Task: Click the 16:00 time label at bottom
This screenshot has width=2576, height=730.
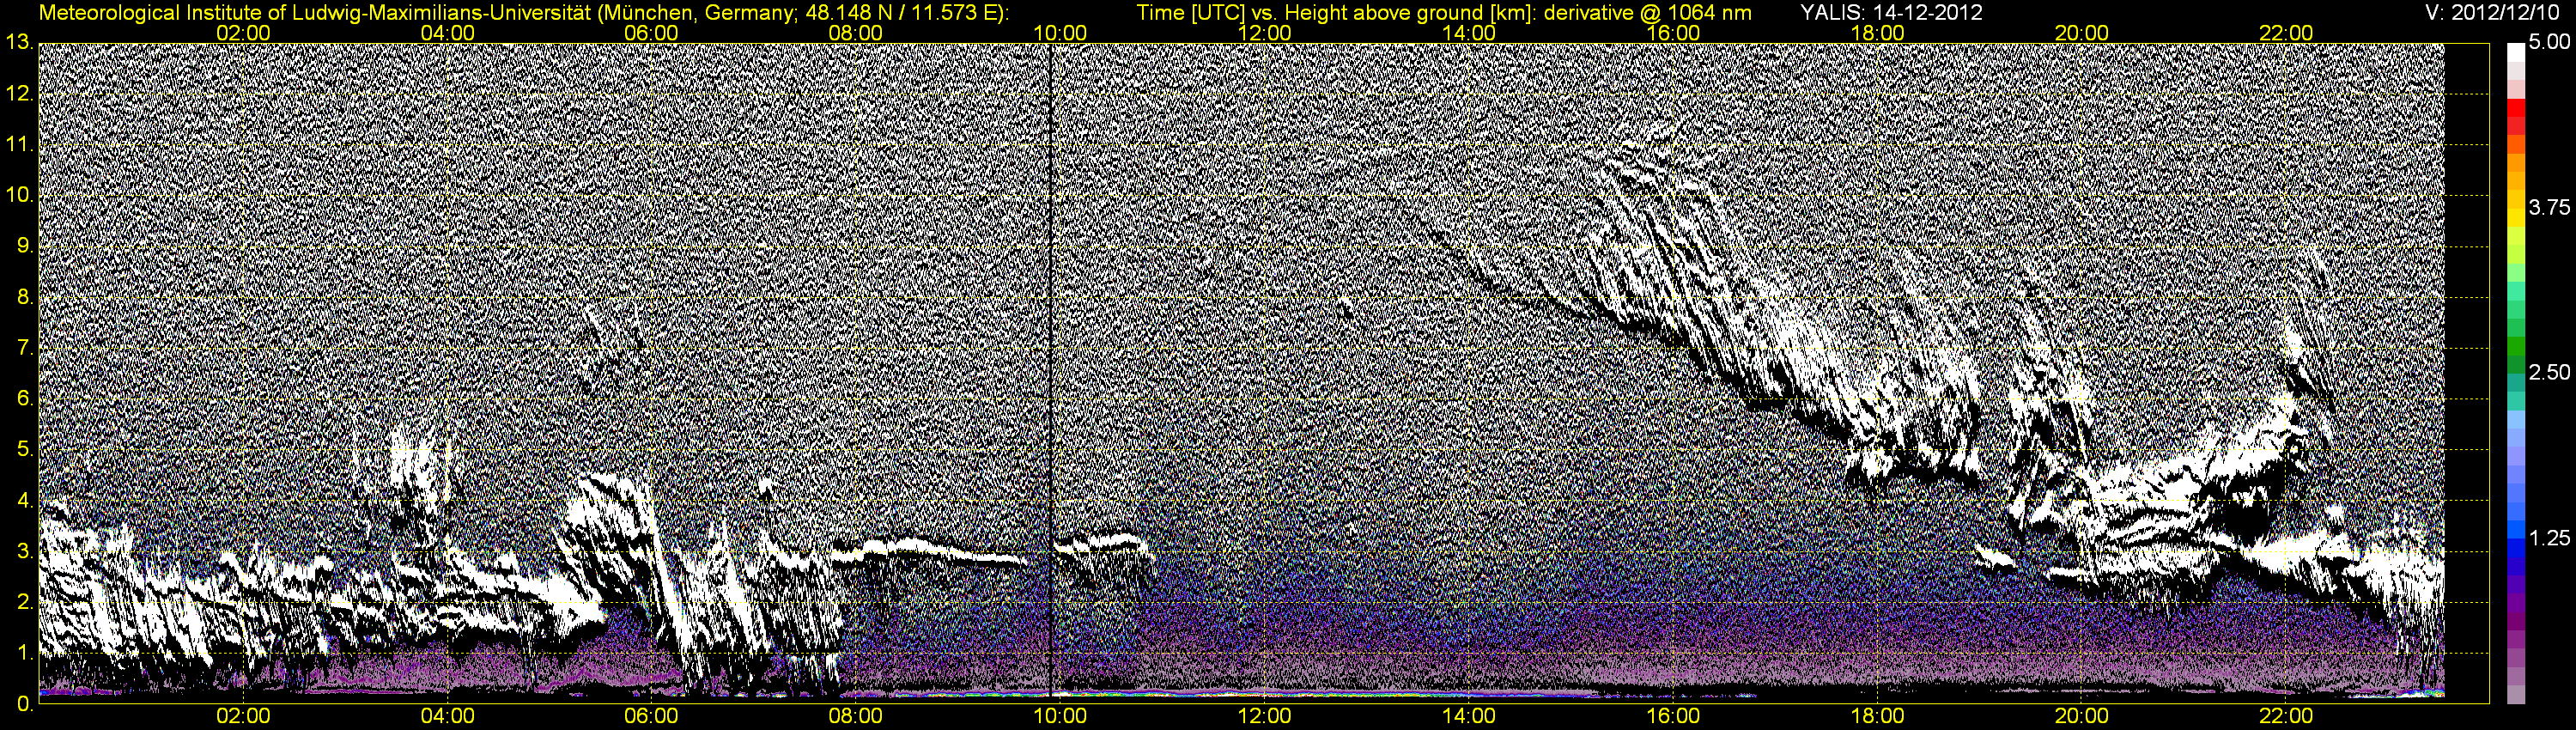Action: (1673, 716)
